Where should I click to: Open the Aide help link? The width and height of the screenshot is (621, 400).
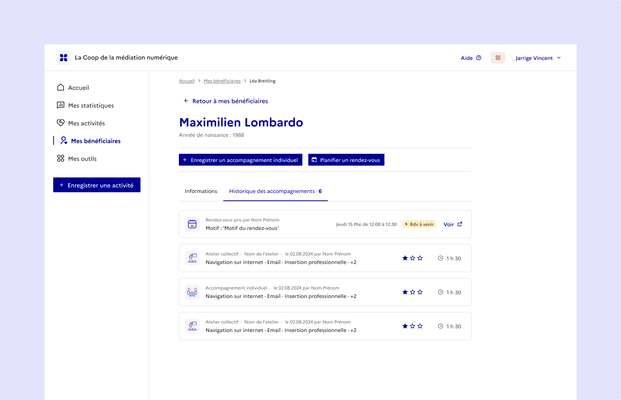(x=471, y=58)
